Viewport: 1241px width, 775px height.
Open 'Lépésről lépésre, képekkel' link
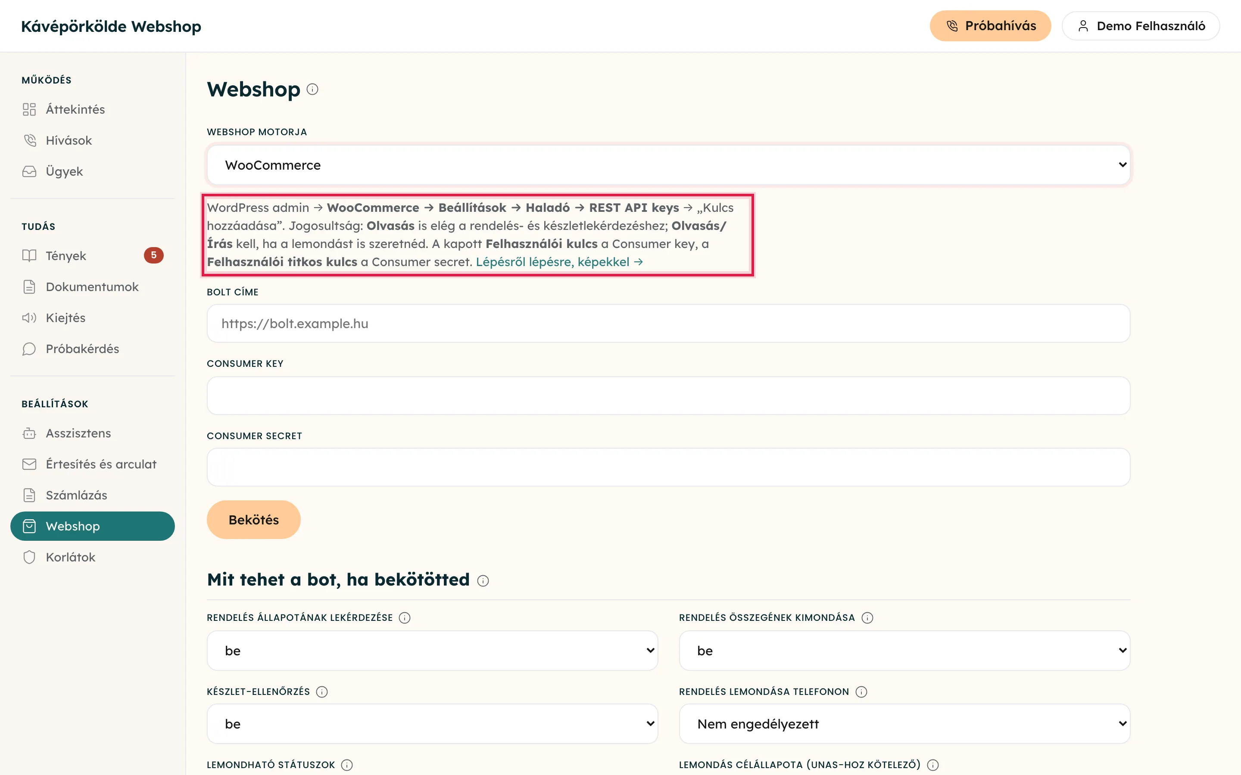coord(559,262)
